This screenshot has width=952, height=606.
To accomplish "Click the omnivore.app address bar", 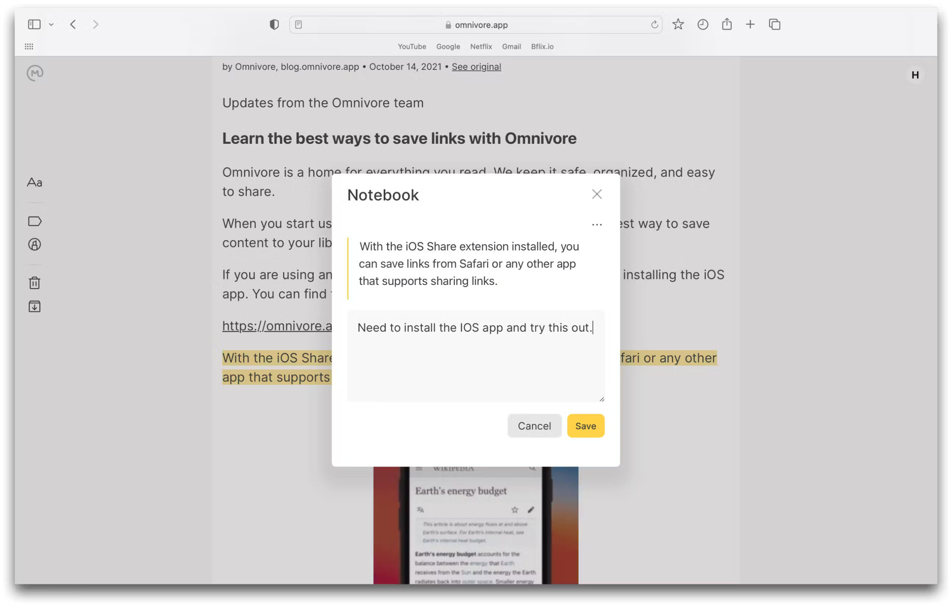I will coord(476,25).
